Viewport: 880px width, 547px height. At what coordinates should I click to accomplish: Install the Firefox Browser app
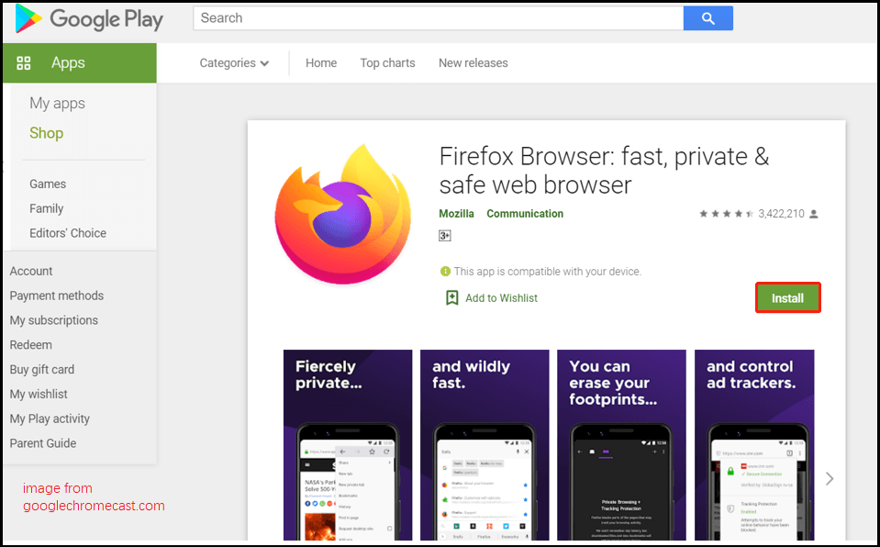click(787, 296)
